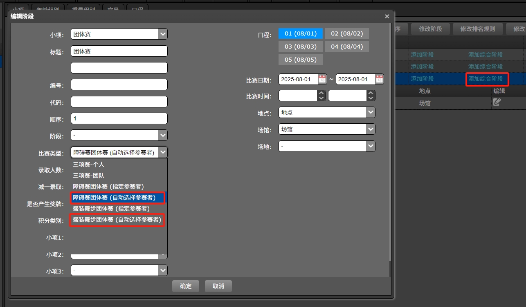Click the 确定 button
Image resolution: width=526 pixels, height=307 pixels.
(x=185, y=286)
